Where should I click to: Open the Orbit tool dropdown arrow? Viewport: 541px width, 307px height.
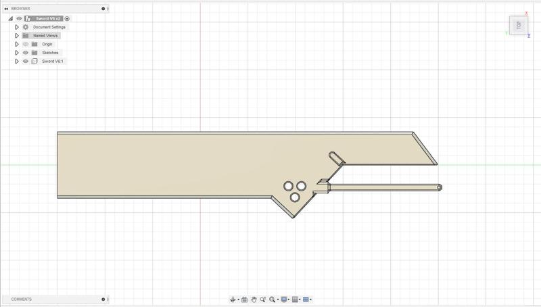click(239, 299)
